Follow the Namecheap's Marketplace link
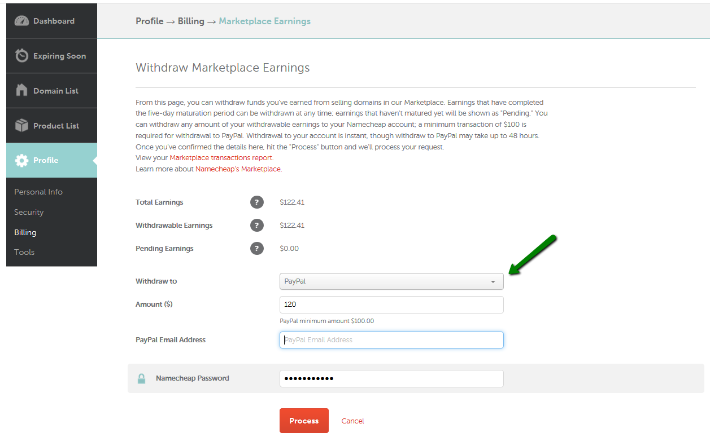The image size is (710, 437). (238, 169)
